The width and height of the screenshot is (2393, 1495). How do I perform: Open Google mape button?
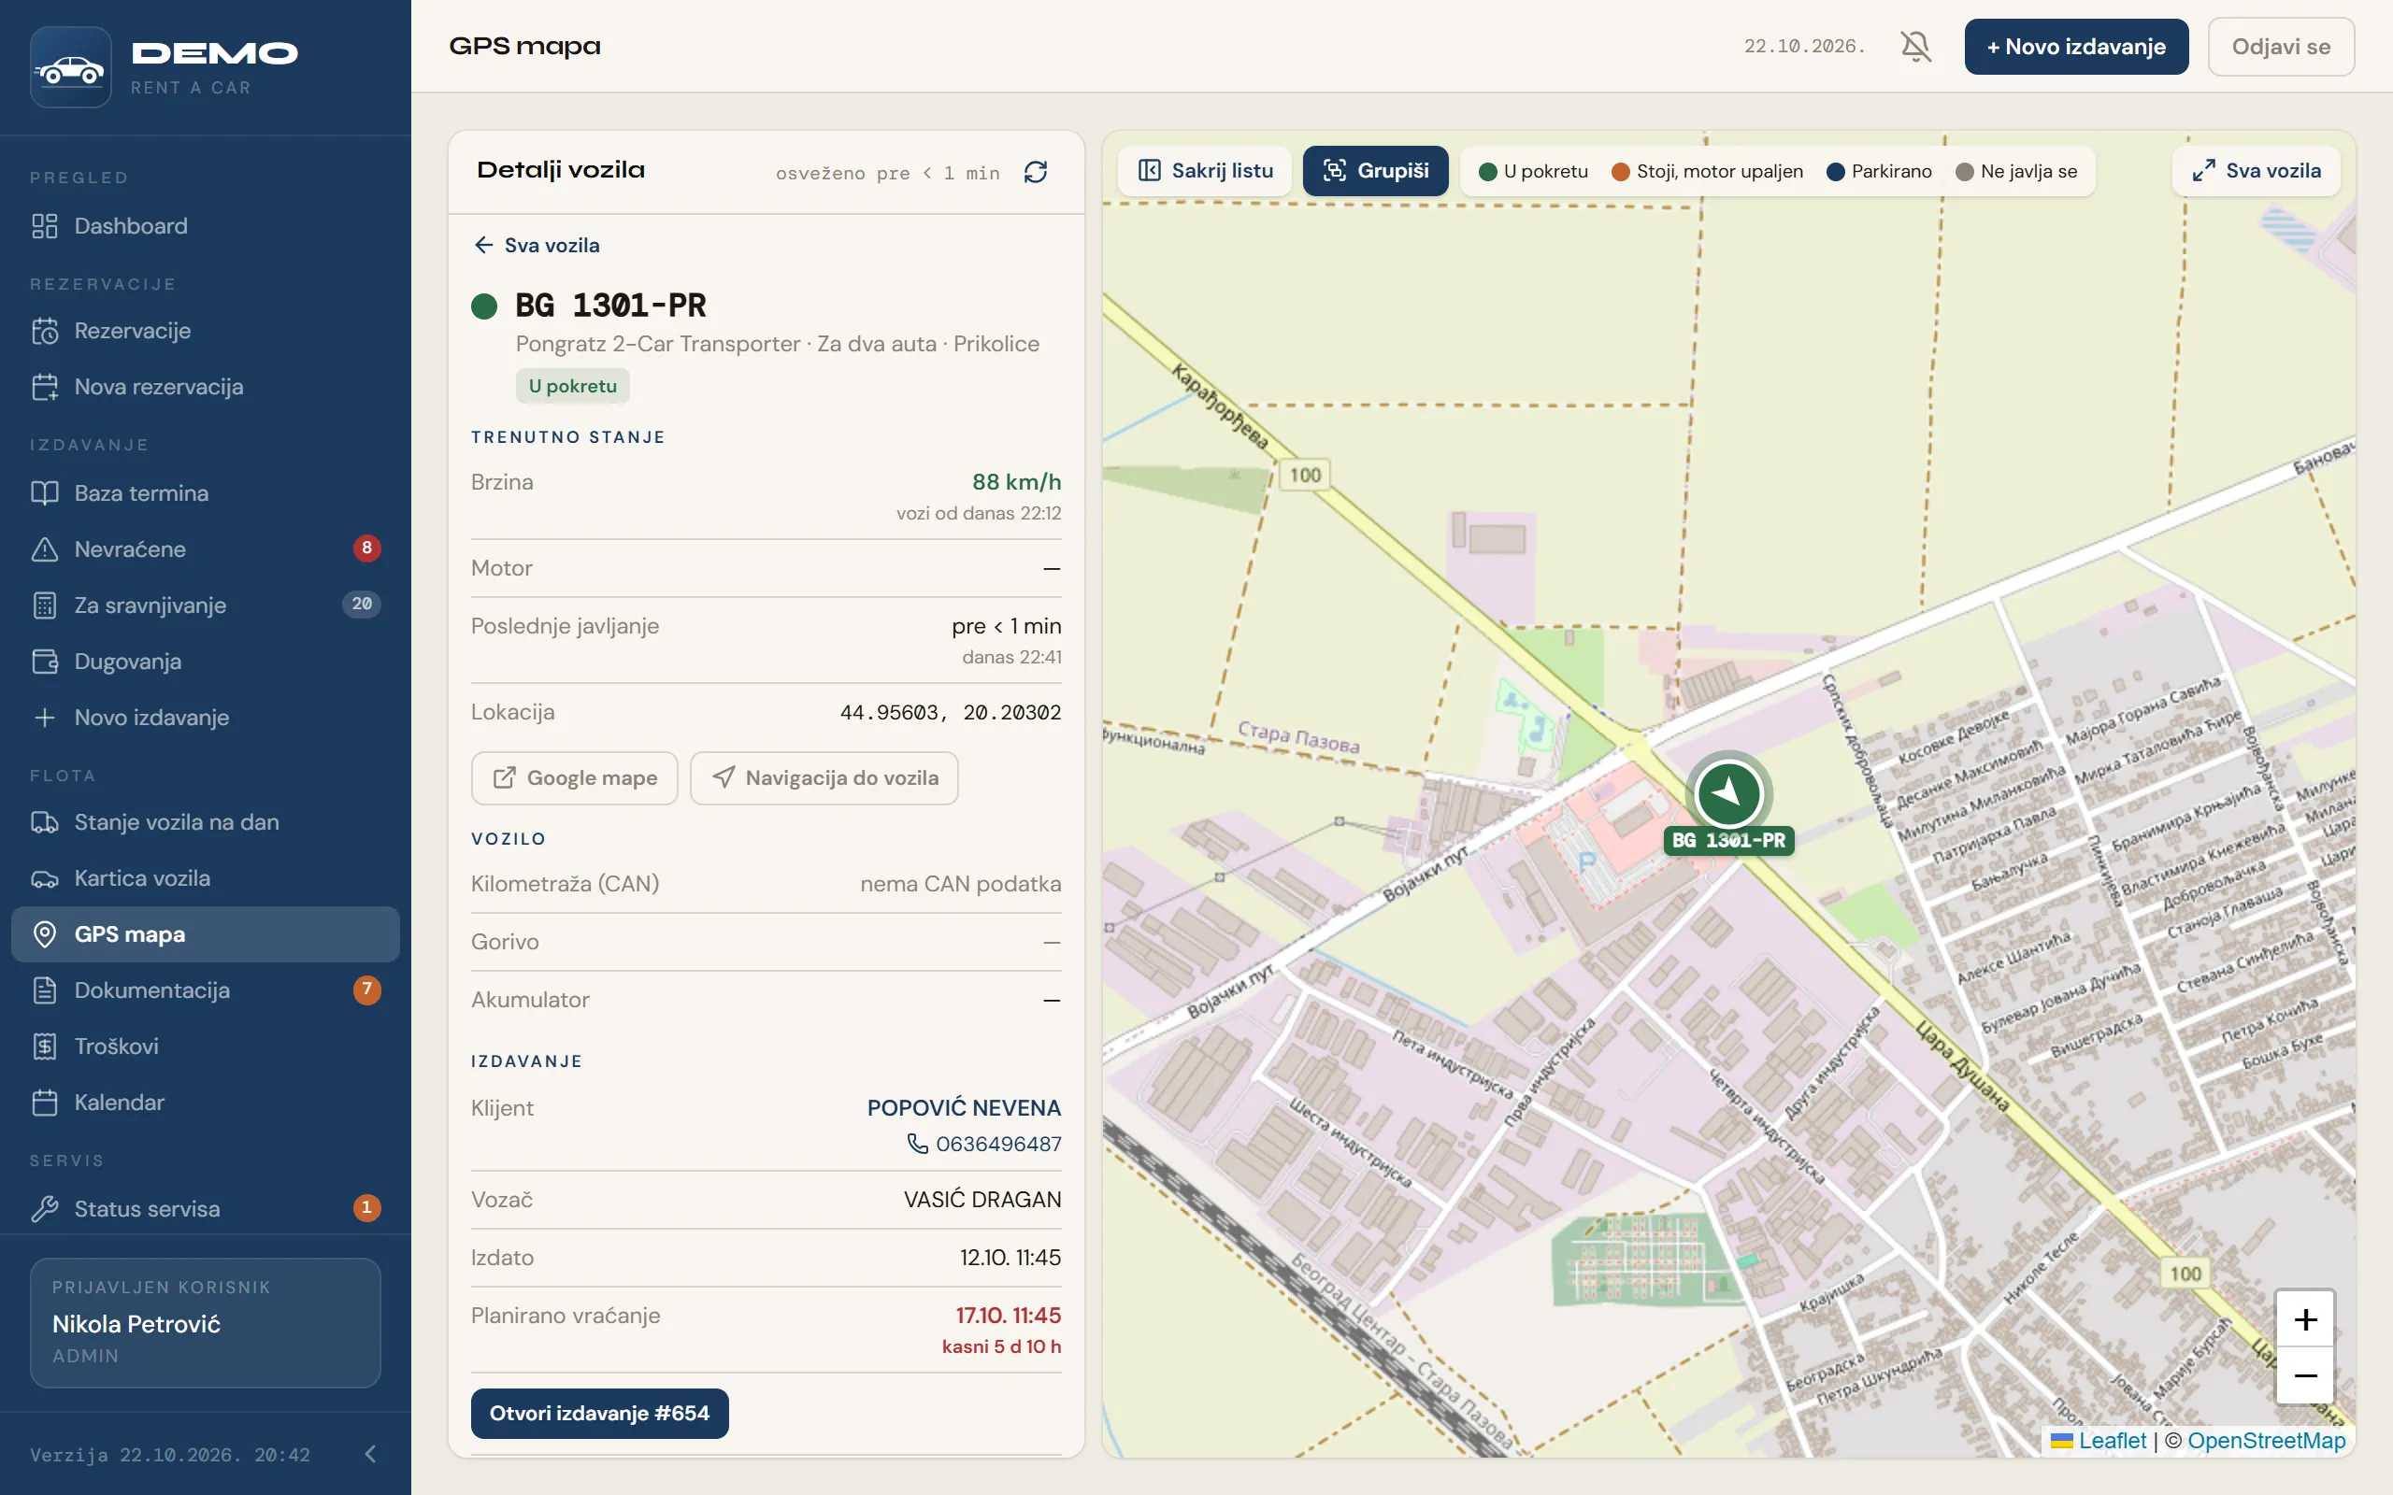pos(575,778)
